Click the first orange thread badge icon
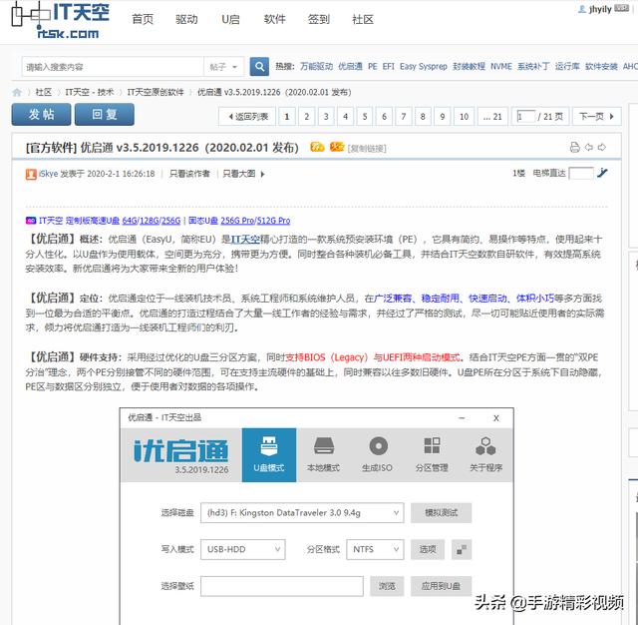Viewport: 638px width, 625px height. (x=317, y=147)
